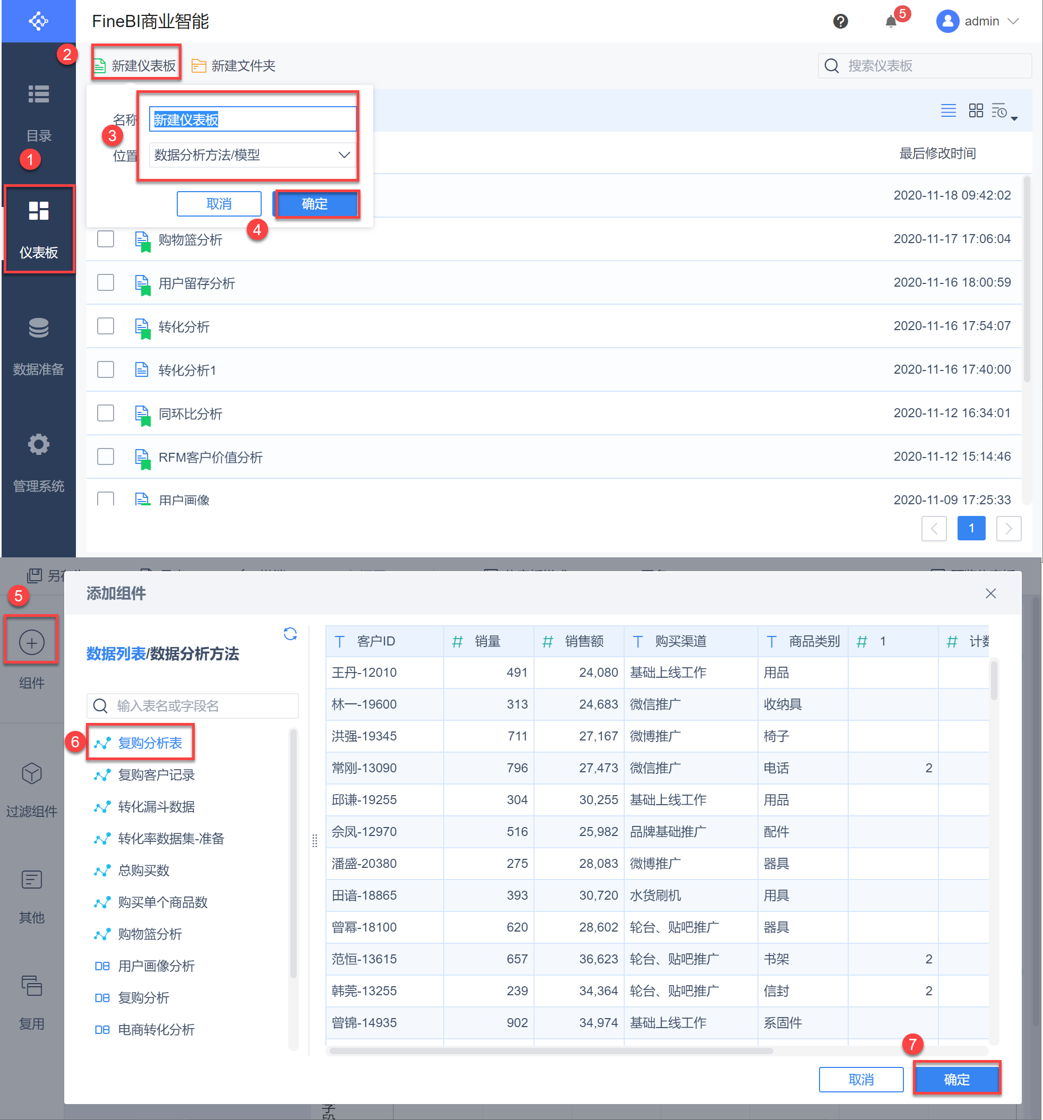Open the system management gear icon

[x=38, y=444]
